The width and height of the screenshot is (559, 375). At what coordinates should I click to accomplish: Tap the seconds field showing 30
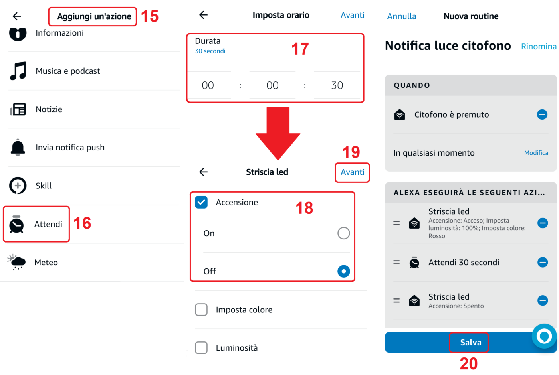coord(337,85)
